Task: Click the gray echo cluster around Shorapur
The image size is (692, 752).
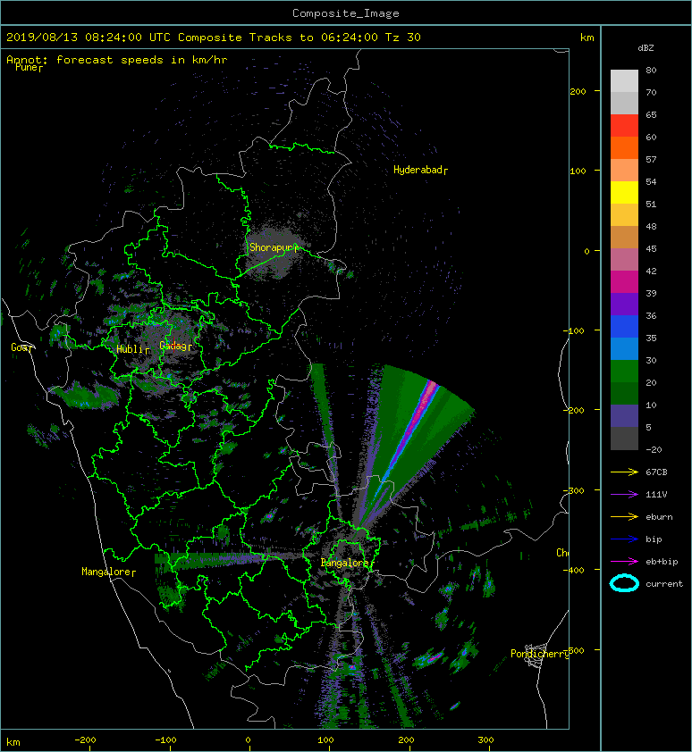Action: click(x=274, y=250)
